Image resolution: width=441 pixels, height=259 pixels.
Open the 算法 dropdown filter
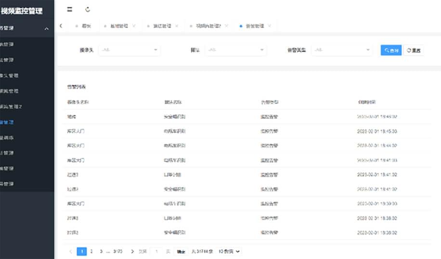point(235,50)
